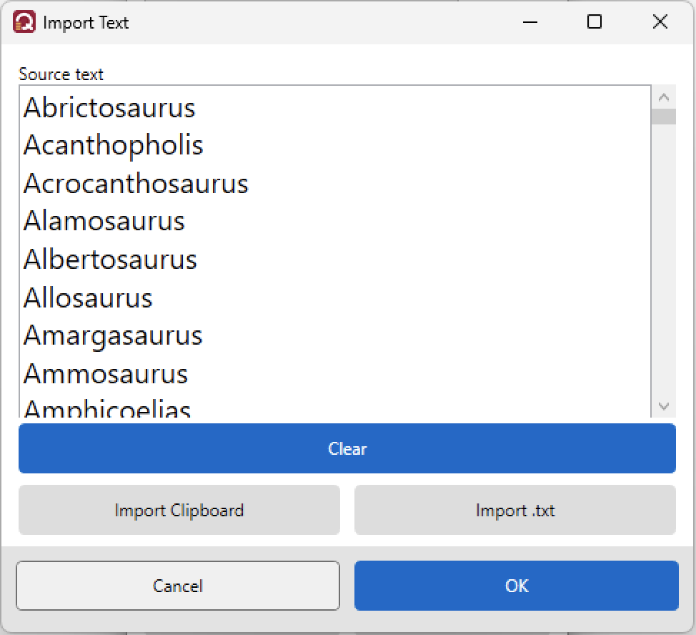Maximize the Import Text window
Viewport: 696px width, 635px height.
coord(595,21)
